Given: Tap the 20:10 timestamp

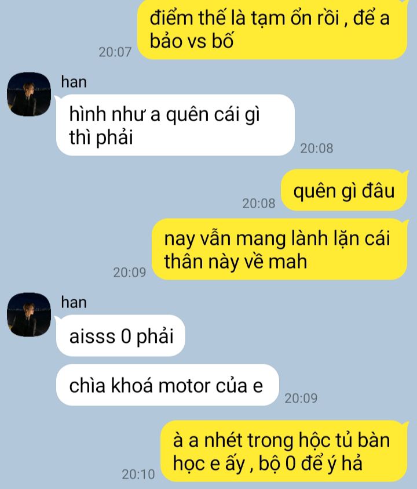Looking at the screenshot, I should [x=138, y=474].
